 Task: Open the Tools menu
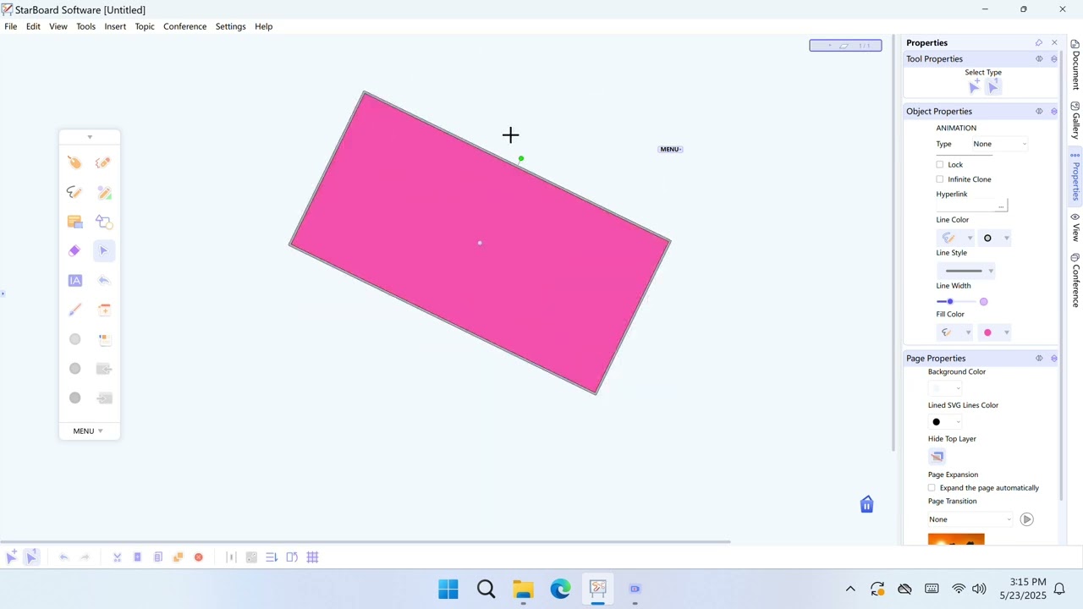(x=85, y=26)
